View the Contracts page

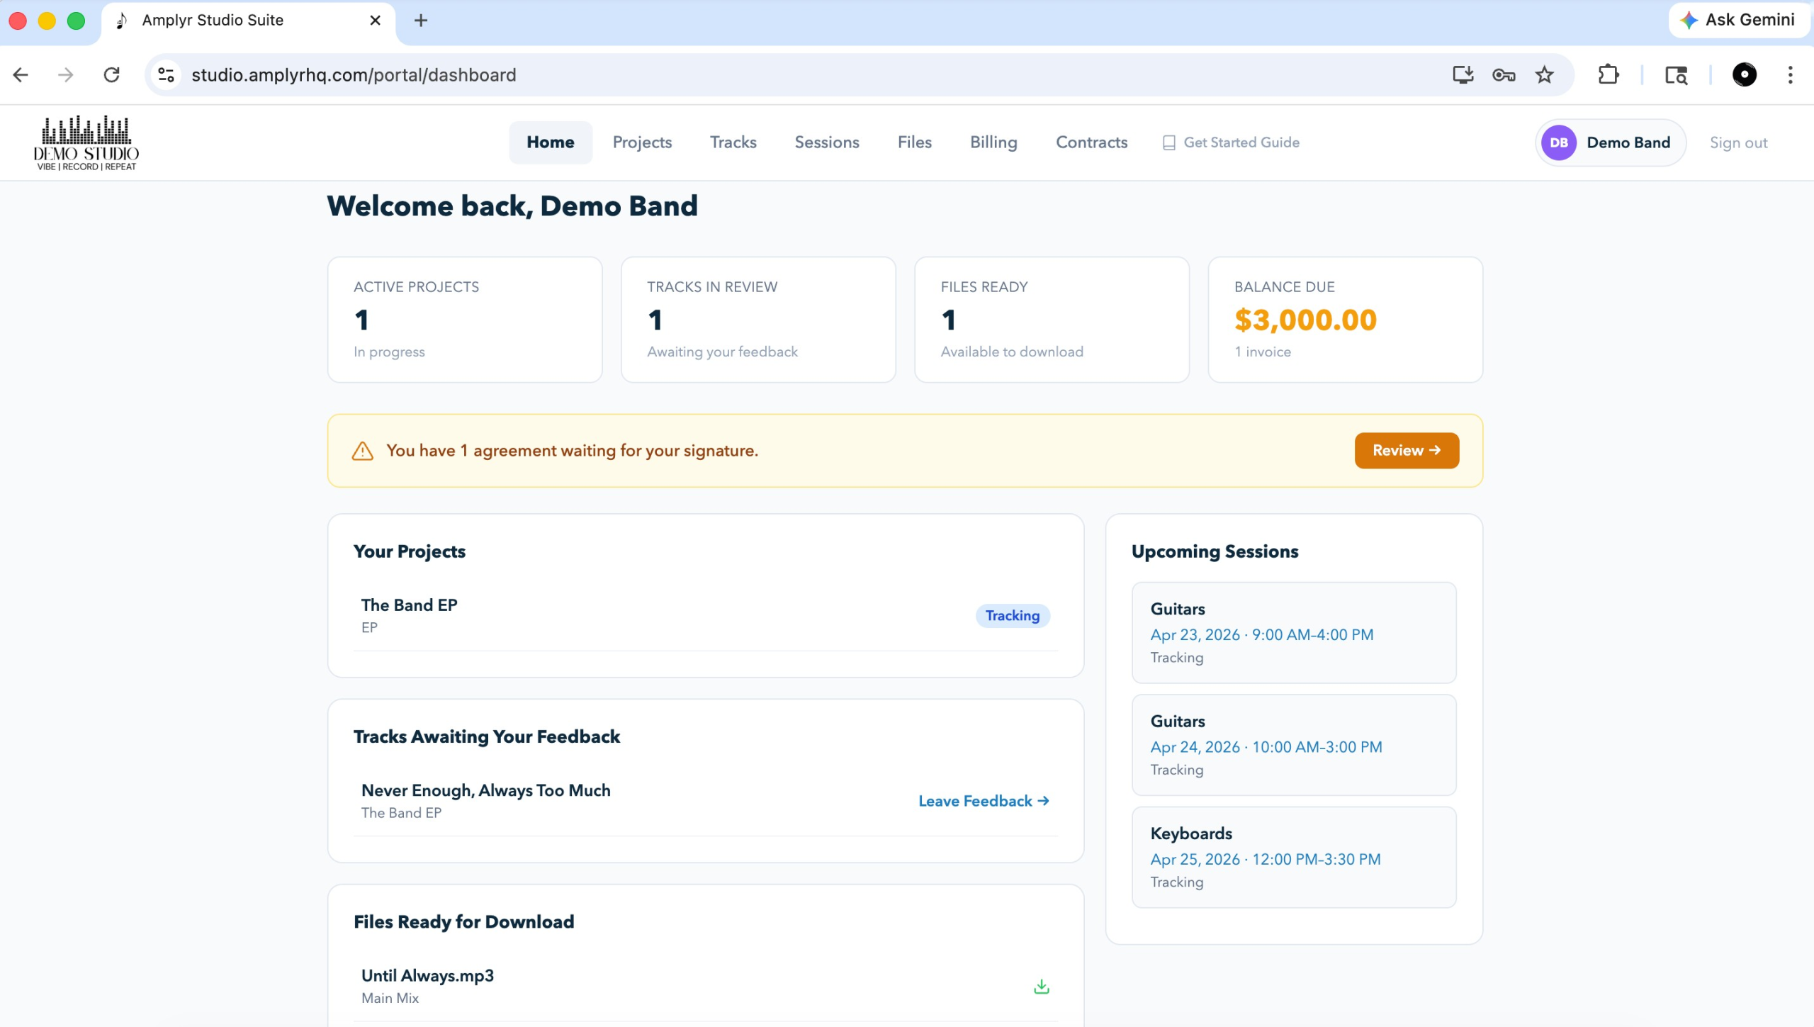click(x=1091, y=142)
